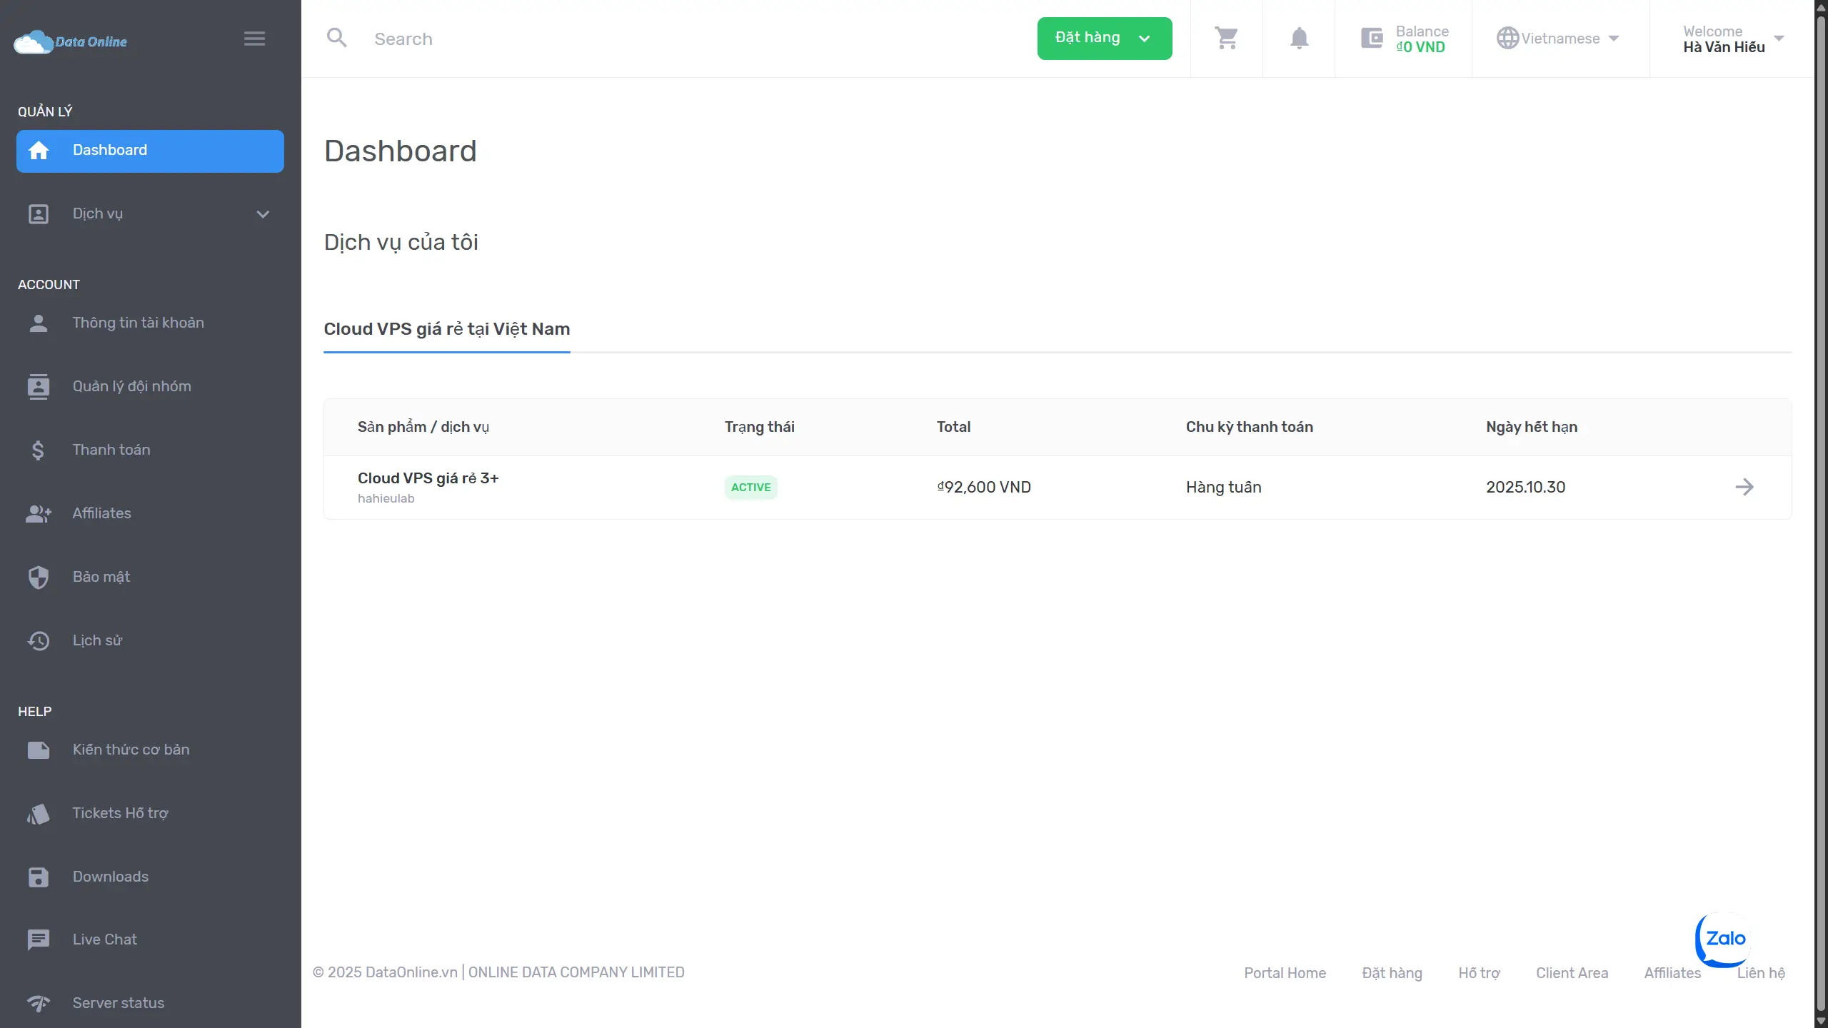
Task: Click the Lịch sử history icon
Action: tap(39, 640)
